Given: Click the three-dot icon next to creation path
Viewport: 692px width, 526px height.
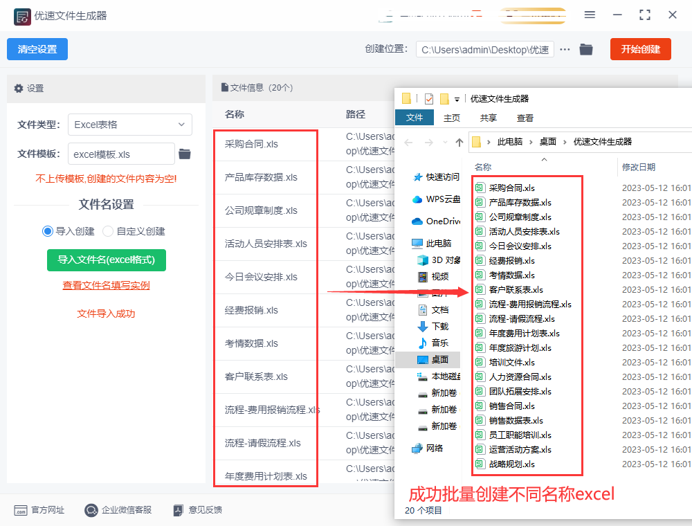Looking at the screenshot, I should pyautogui.click(x=565, y=49).
